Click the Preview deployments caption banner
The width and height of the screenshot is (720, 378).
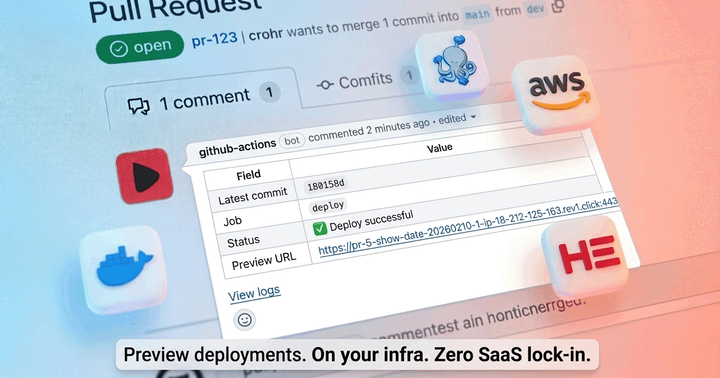[357, 355]
